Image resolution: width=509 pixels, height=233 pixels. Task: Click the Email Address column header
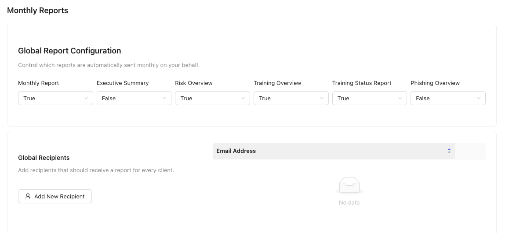tap(236, 151)
